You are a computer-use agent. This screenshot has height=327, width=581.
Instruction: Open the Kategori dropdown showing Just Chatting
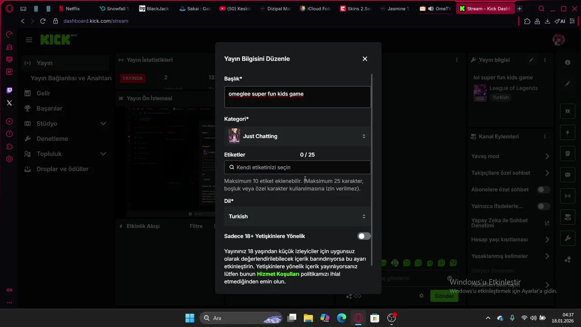[297, 136]
